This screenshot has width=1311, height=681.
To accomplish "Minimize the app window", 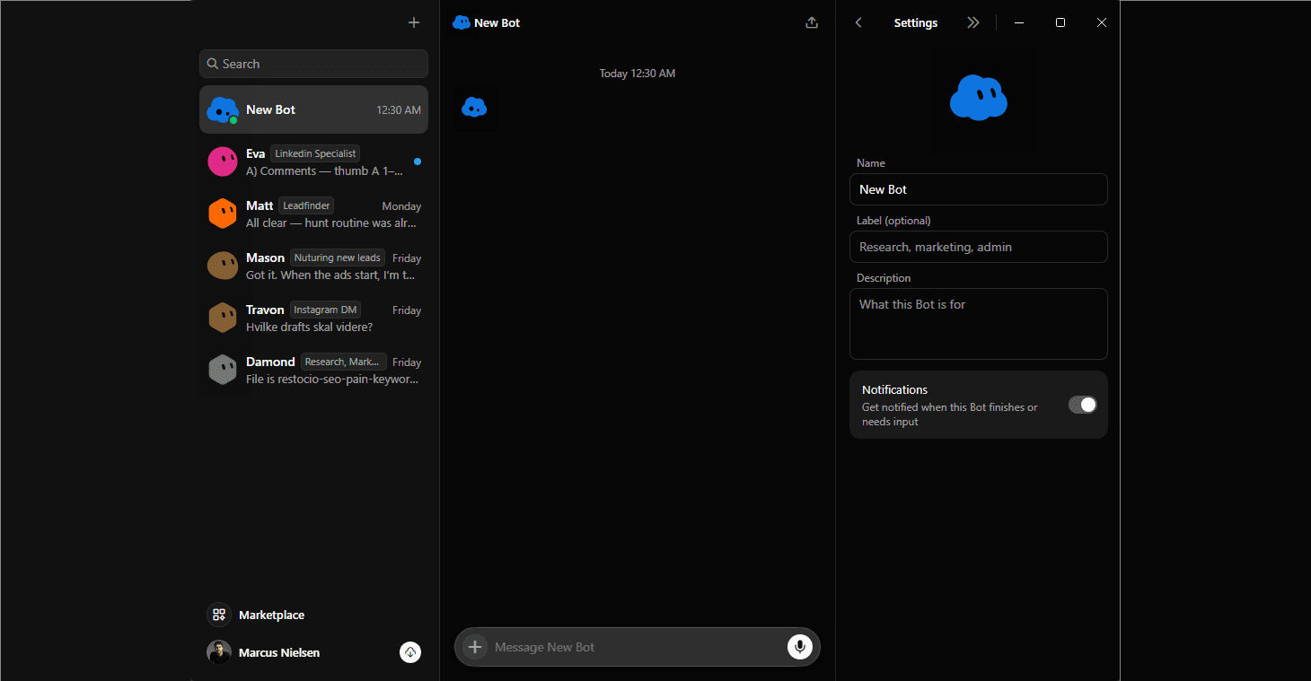I will (1019, 22).
